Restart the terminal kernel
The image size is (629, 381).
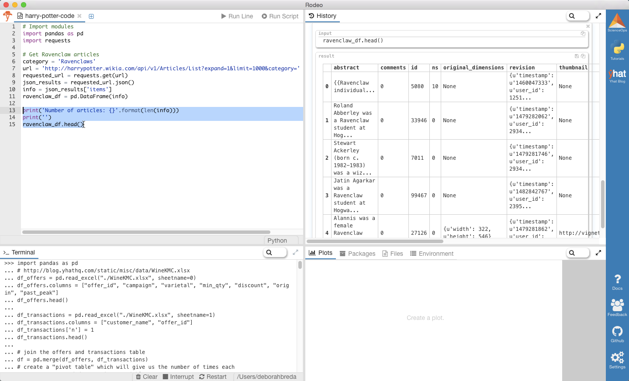coord(213,377)
